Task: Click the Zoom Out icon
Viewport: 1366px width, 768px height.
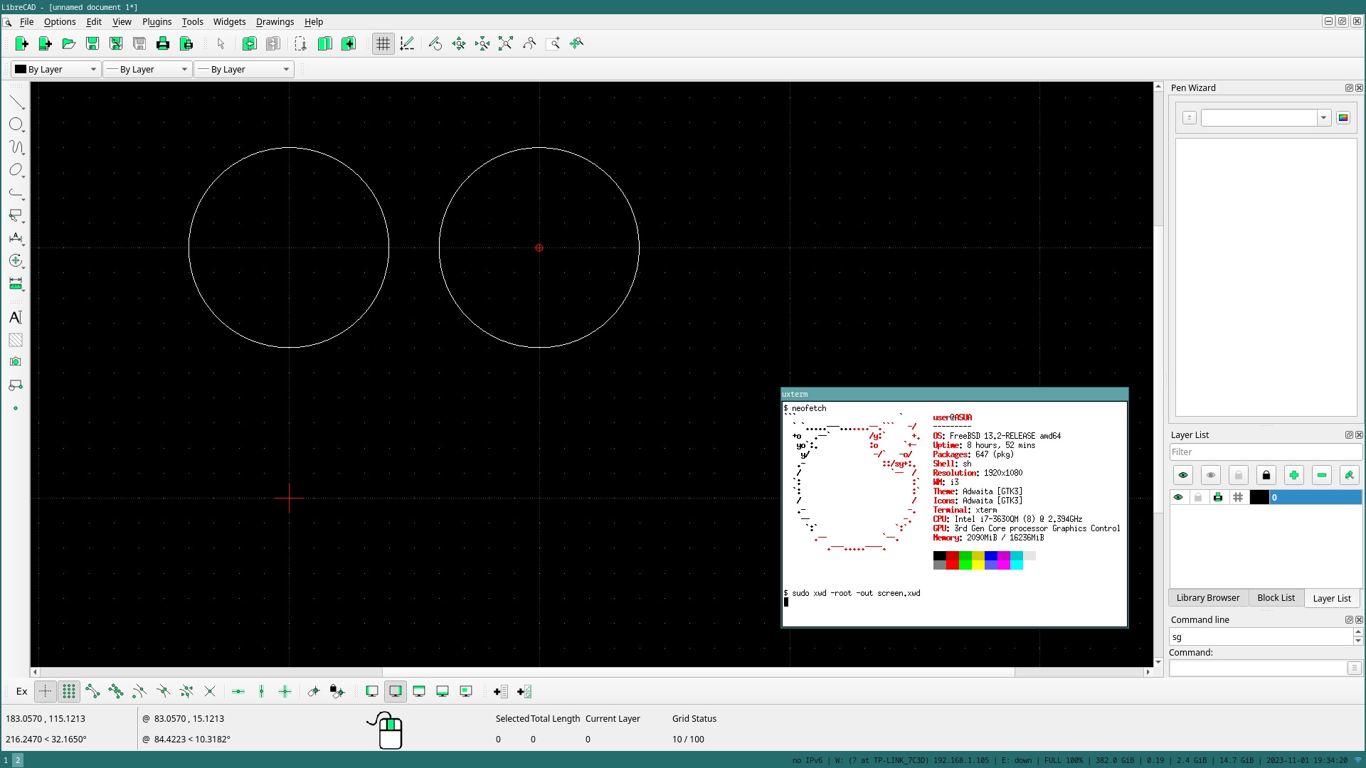Action: (x=482, y=44)
